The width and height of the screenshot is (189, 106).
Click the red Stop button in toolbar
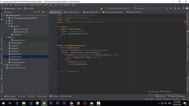coord(171,8)
